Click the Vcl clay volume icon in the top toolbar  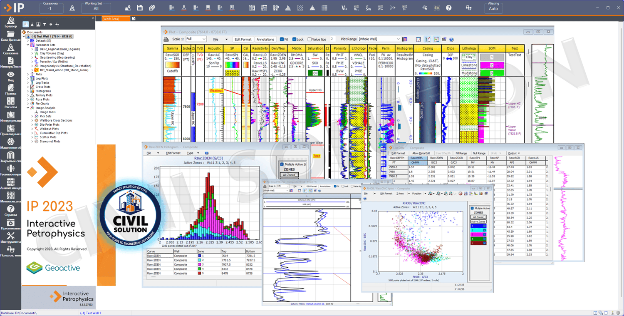tap(344, 8)
